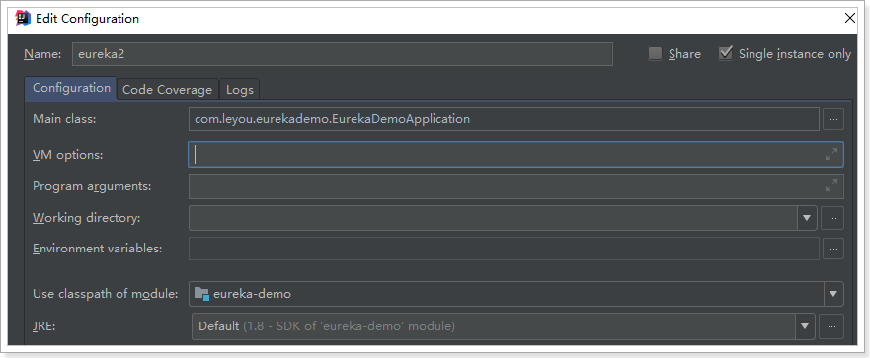
Task: Open Use classpath of module dropdown
Action: pos(833,294)
